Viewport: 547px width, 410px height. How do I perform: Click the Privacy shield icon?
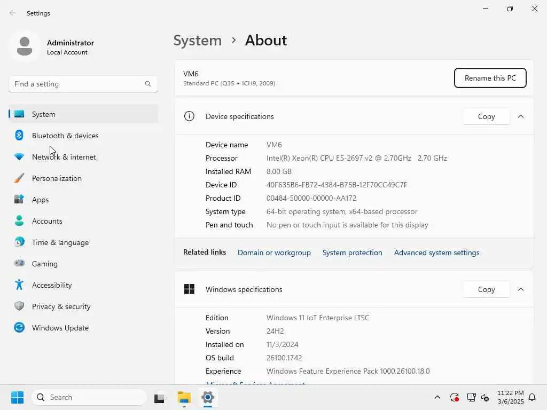[x=19, y=306]
